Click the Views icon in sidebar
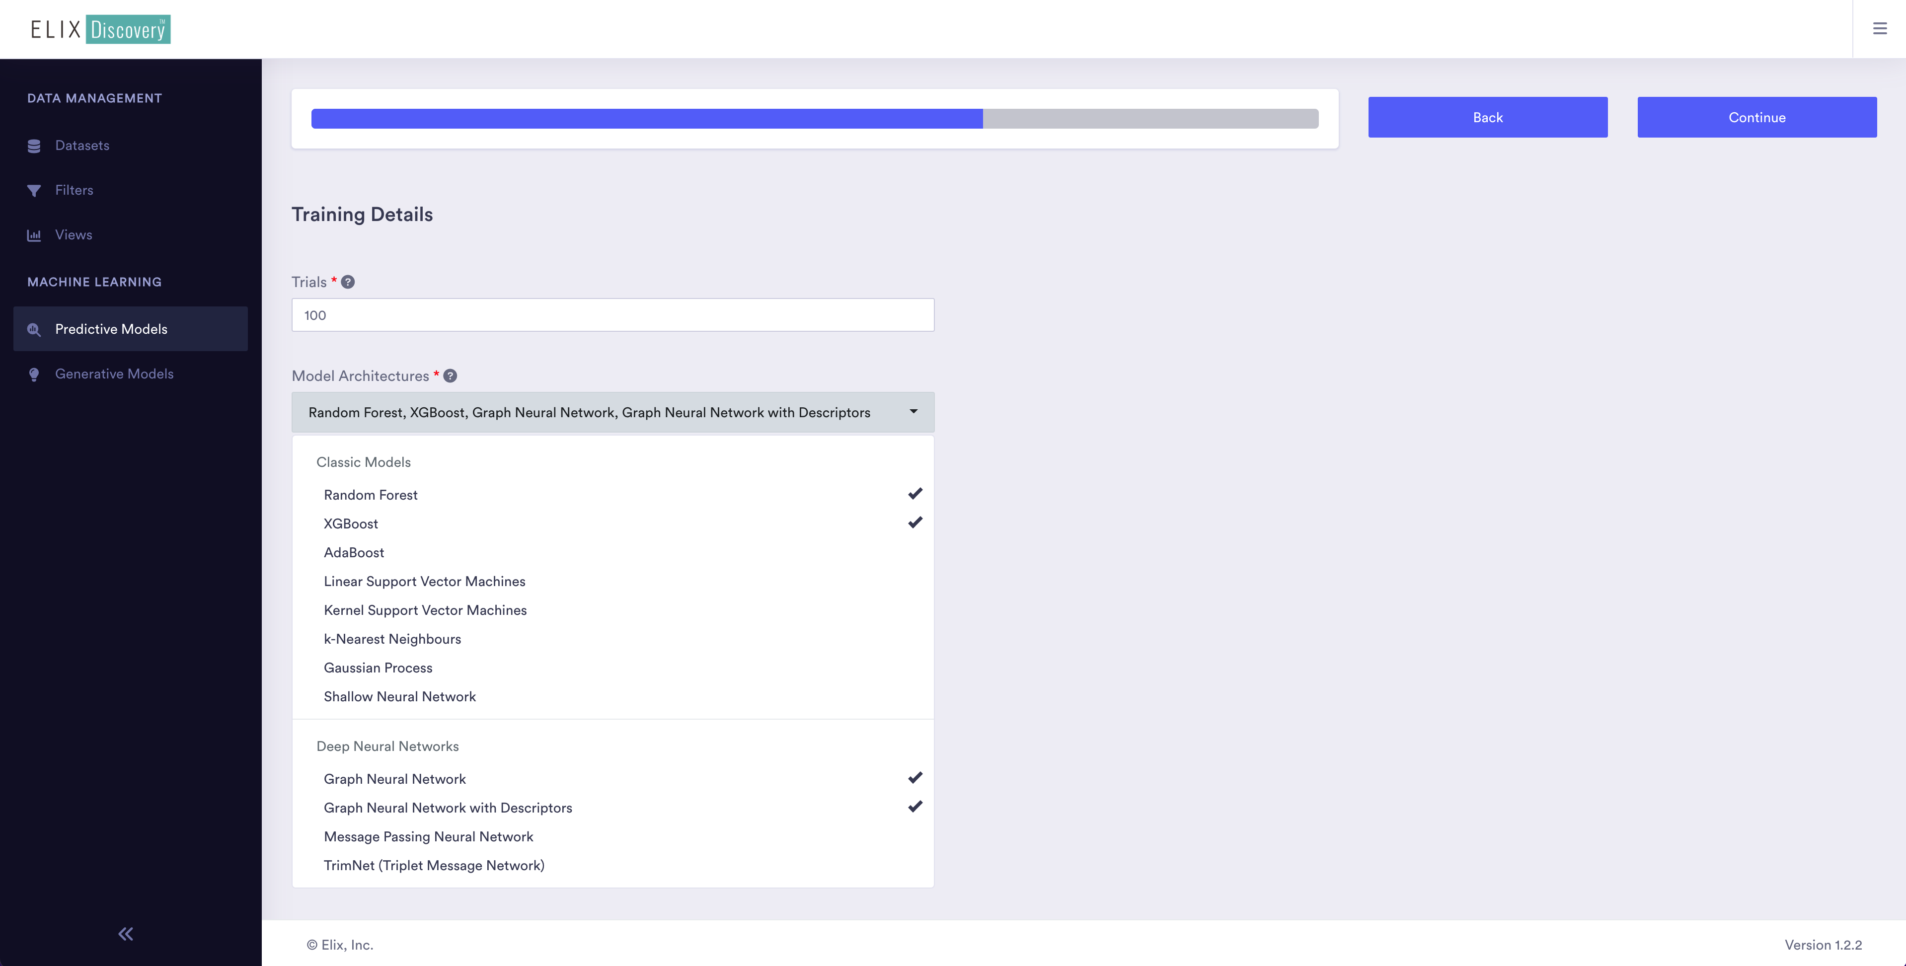The width and height of the screenshot is (1906, 966). click(x=33, y=234)
